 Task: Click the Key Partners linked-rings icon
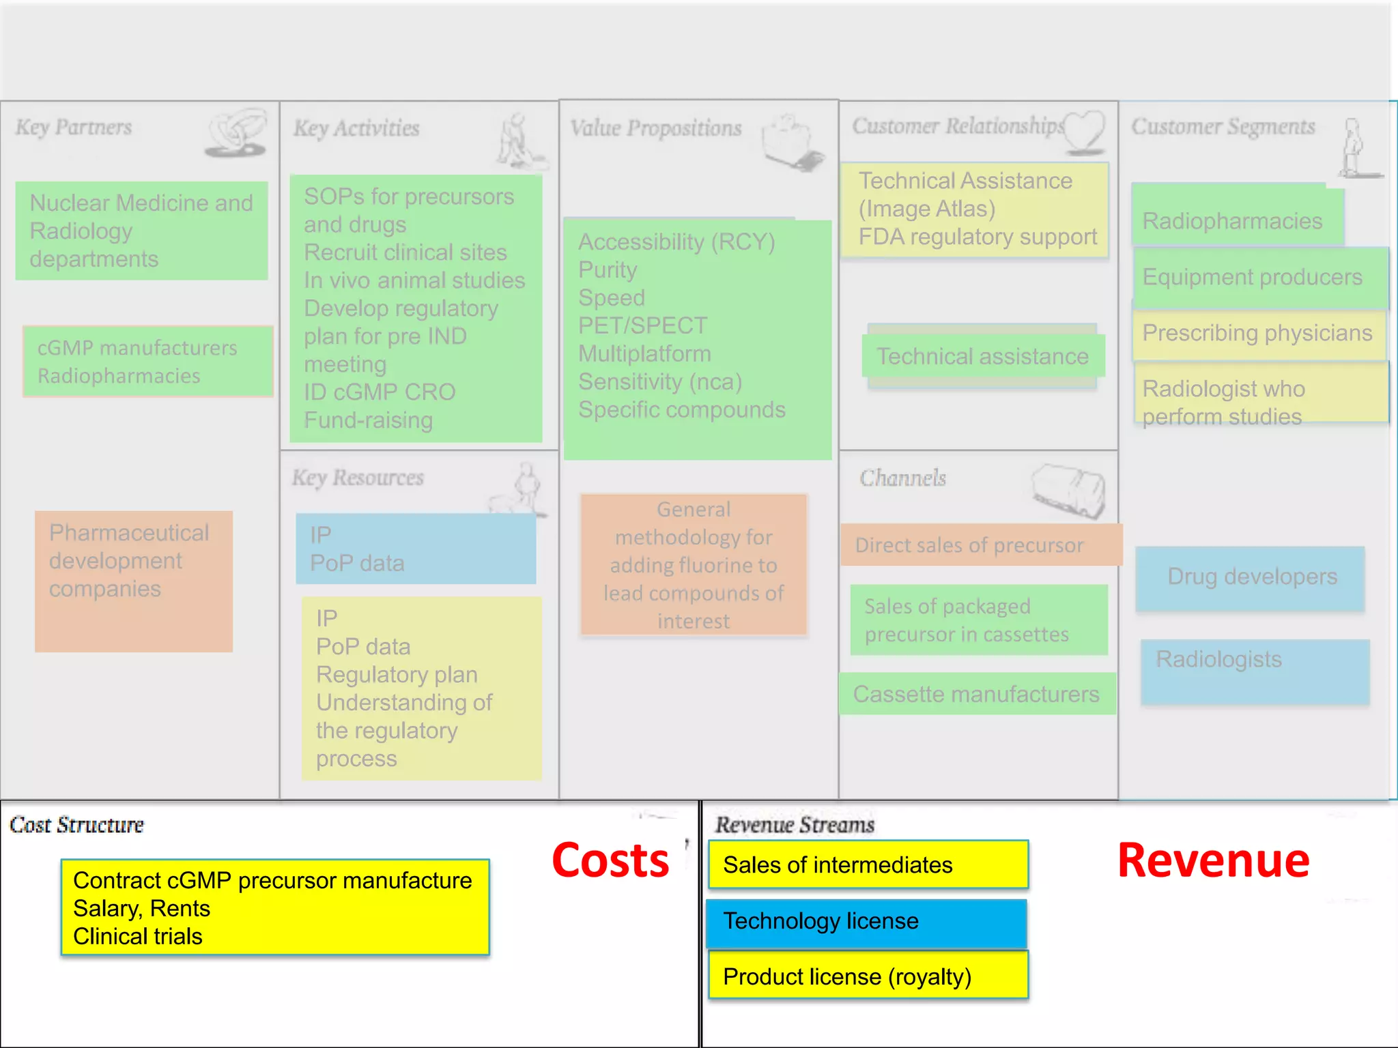click(237, 133)
